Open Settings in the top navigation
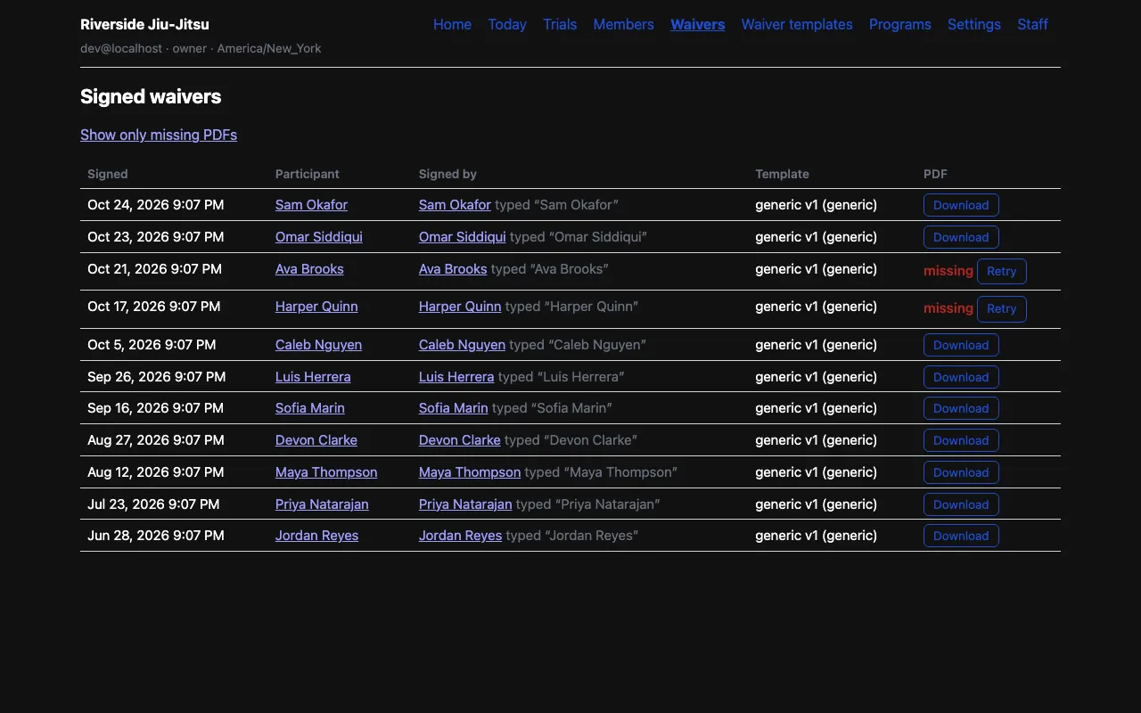 974,25
